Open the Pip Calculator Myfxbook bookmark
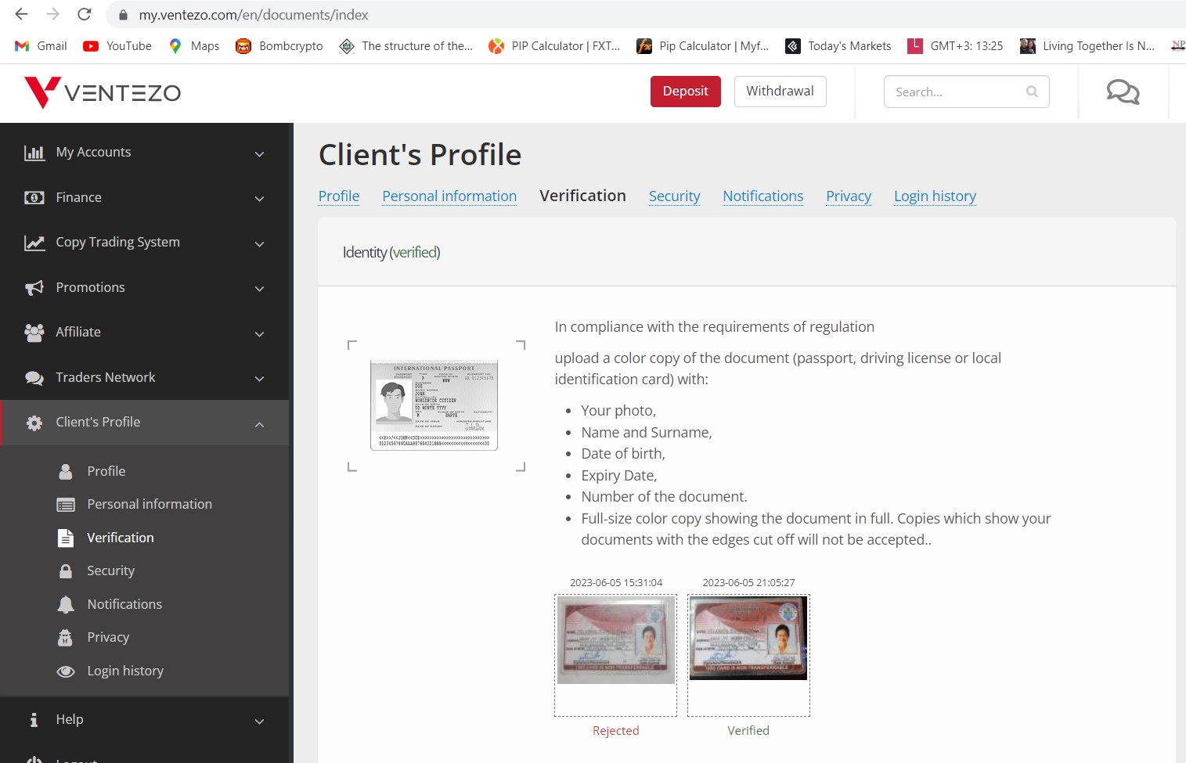The height and width of the screenshot is (763, 1186). (703, 46)
